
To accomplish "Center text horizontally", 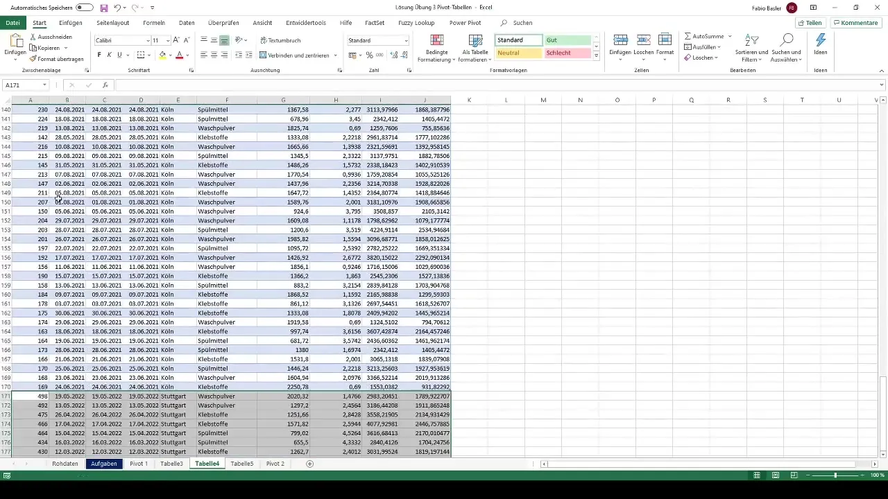I will (x=214, y=55).
